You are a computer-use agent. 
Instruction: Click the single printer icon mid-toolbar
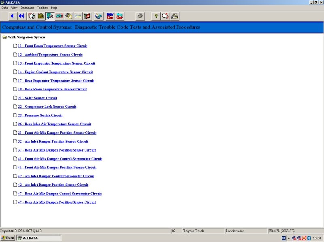tap(140, 16)
